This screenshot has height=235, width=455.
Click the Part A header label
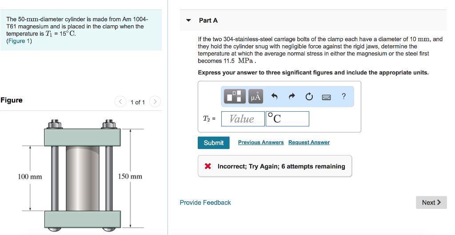click(x=208, y=20)
